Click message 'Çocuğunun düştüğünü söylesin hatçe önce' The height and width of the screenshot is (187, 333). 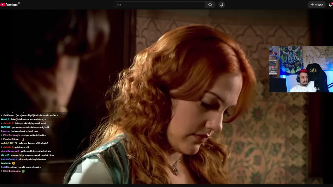pos(37,115)
